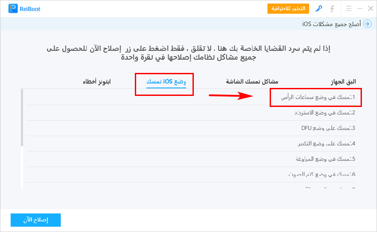Open the hamburger menu icon
This screenshot has height=232, width=377.
pyautogui.click(x=349, y=9)
